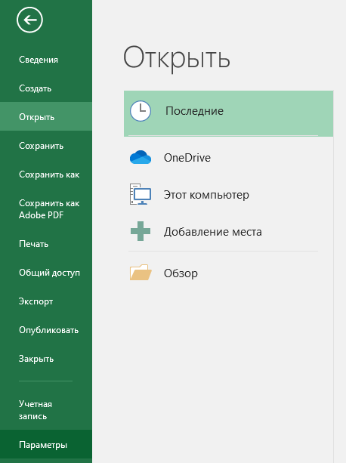Choose Опубликовать menu item

pos(46,330)
